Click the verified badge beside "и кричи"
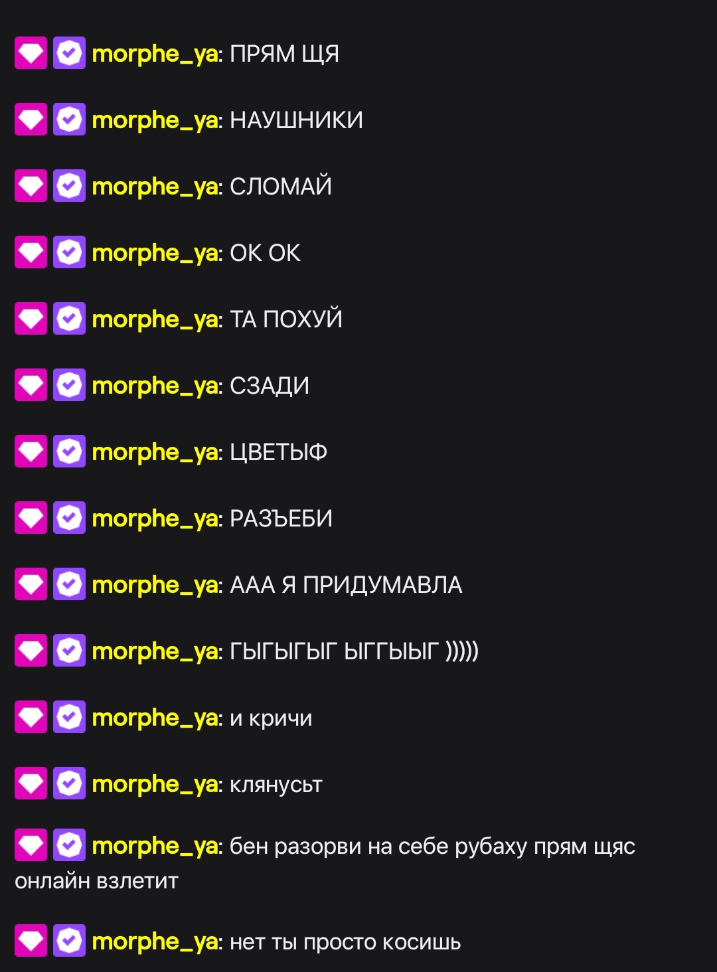Image resolution: width=717 pixels, height=972 pixels. pos(69,717)
